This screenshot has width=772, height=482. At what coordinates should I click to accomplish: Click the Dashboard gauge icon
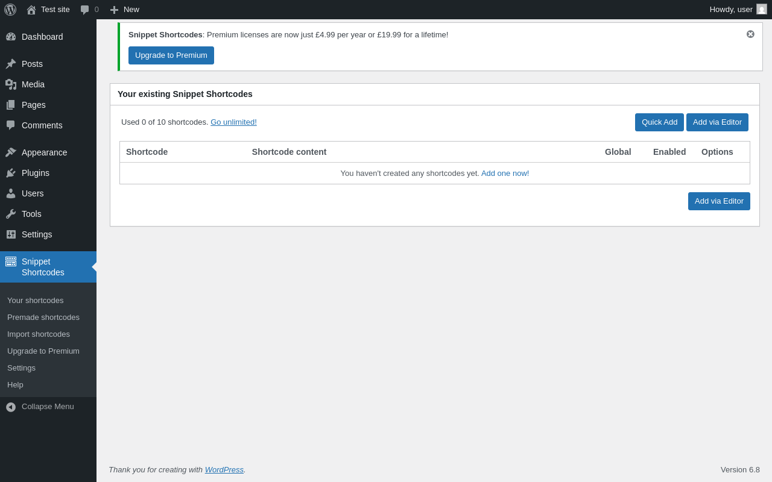tap(11, 37)
